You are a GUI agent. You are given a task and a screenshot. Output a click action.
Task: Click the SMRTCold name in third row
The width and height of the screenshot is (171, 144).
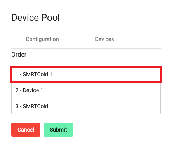click(x=35, y=106)
